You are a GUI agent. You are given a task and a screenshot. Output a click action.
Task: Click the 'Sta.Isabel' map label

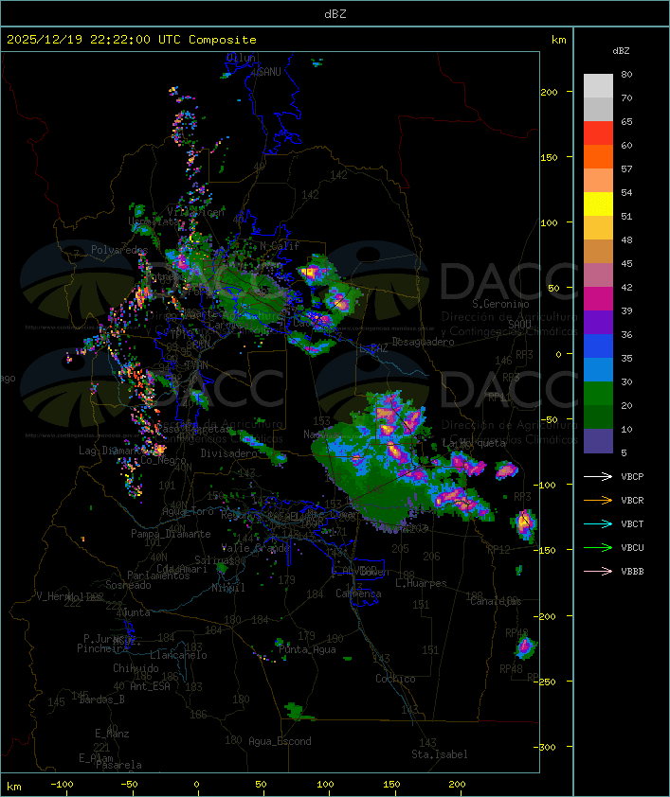(x=440, y=754)
